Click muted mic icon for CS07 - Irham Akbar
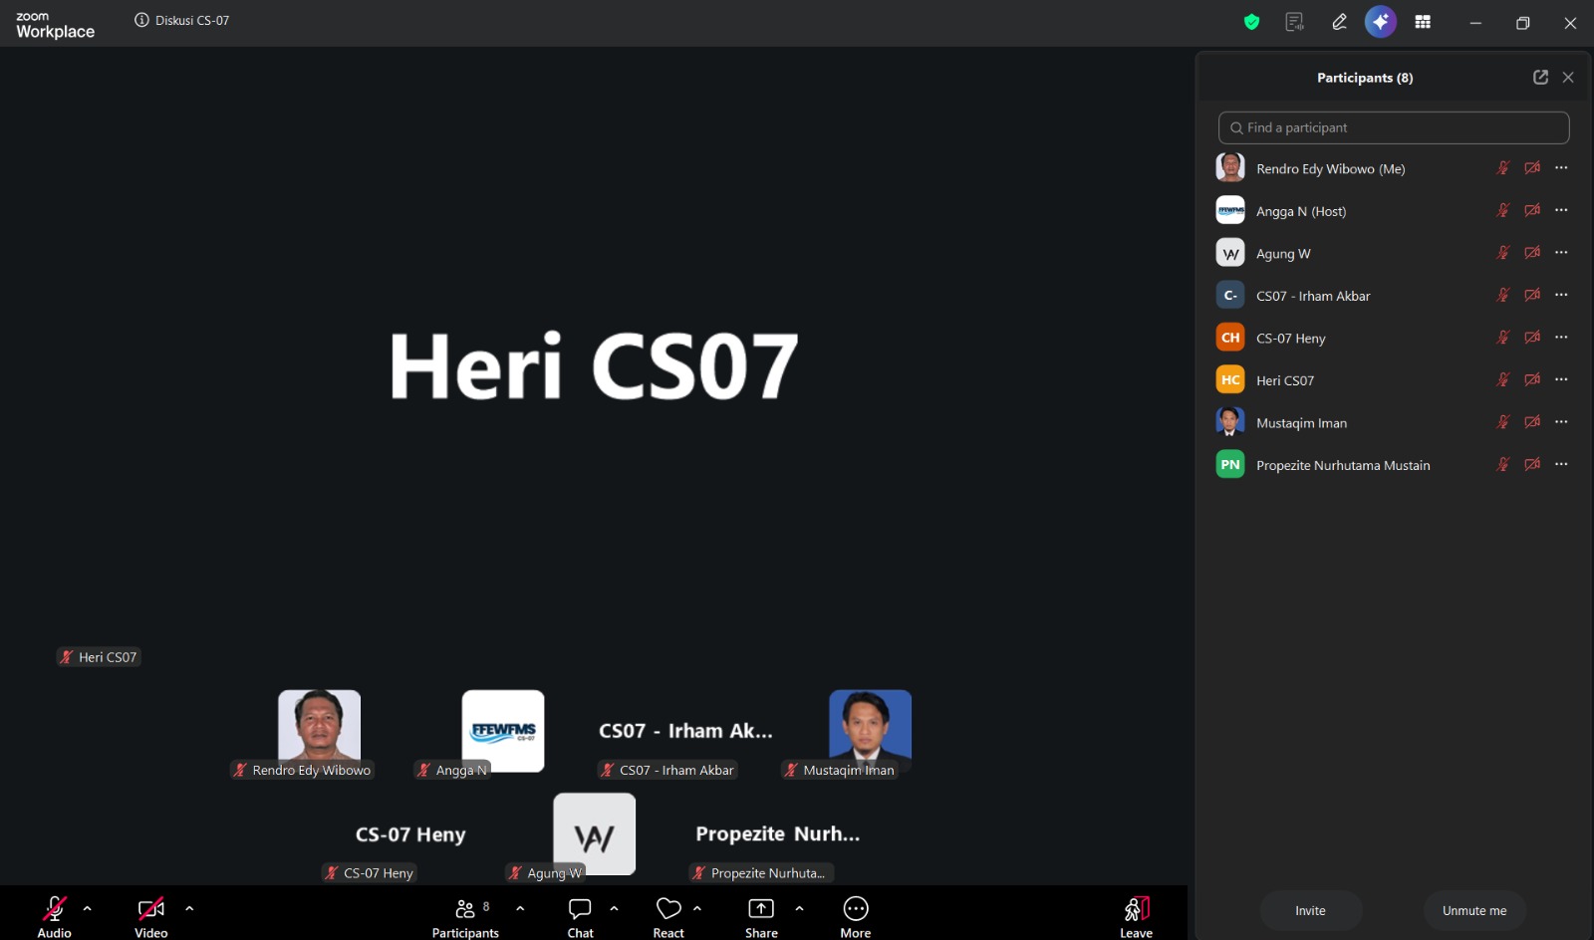Viewport: 1594px width, 940px height. 1503,295
